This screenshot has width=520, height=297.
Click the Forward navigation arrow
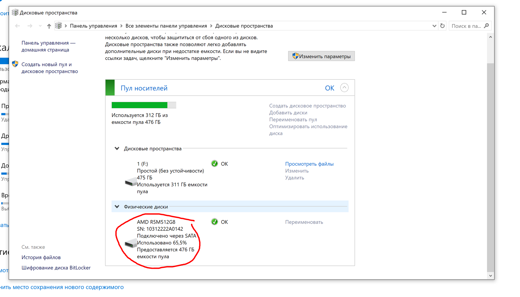pyautogui.click(x=30, y=26)
